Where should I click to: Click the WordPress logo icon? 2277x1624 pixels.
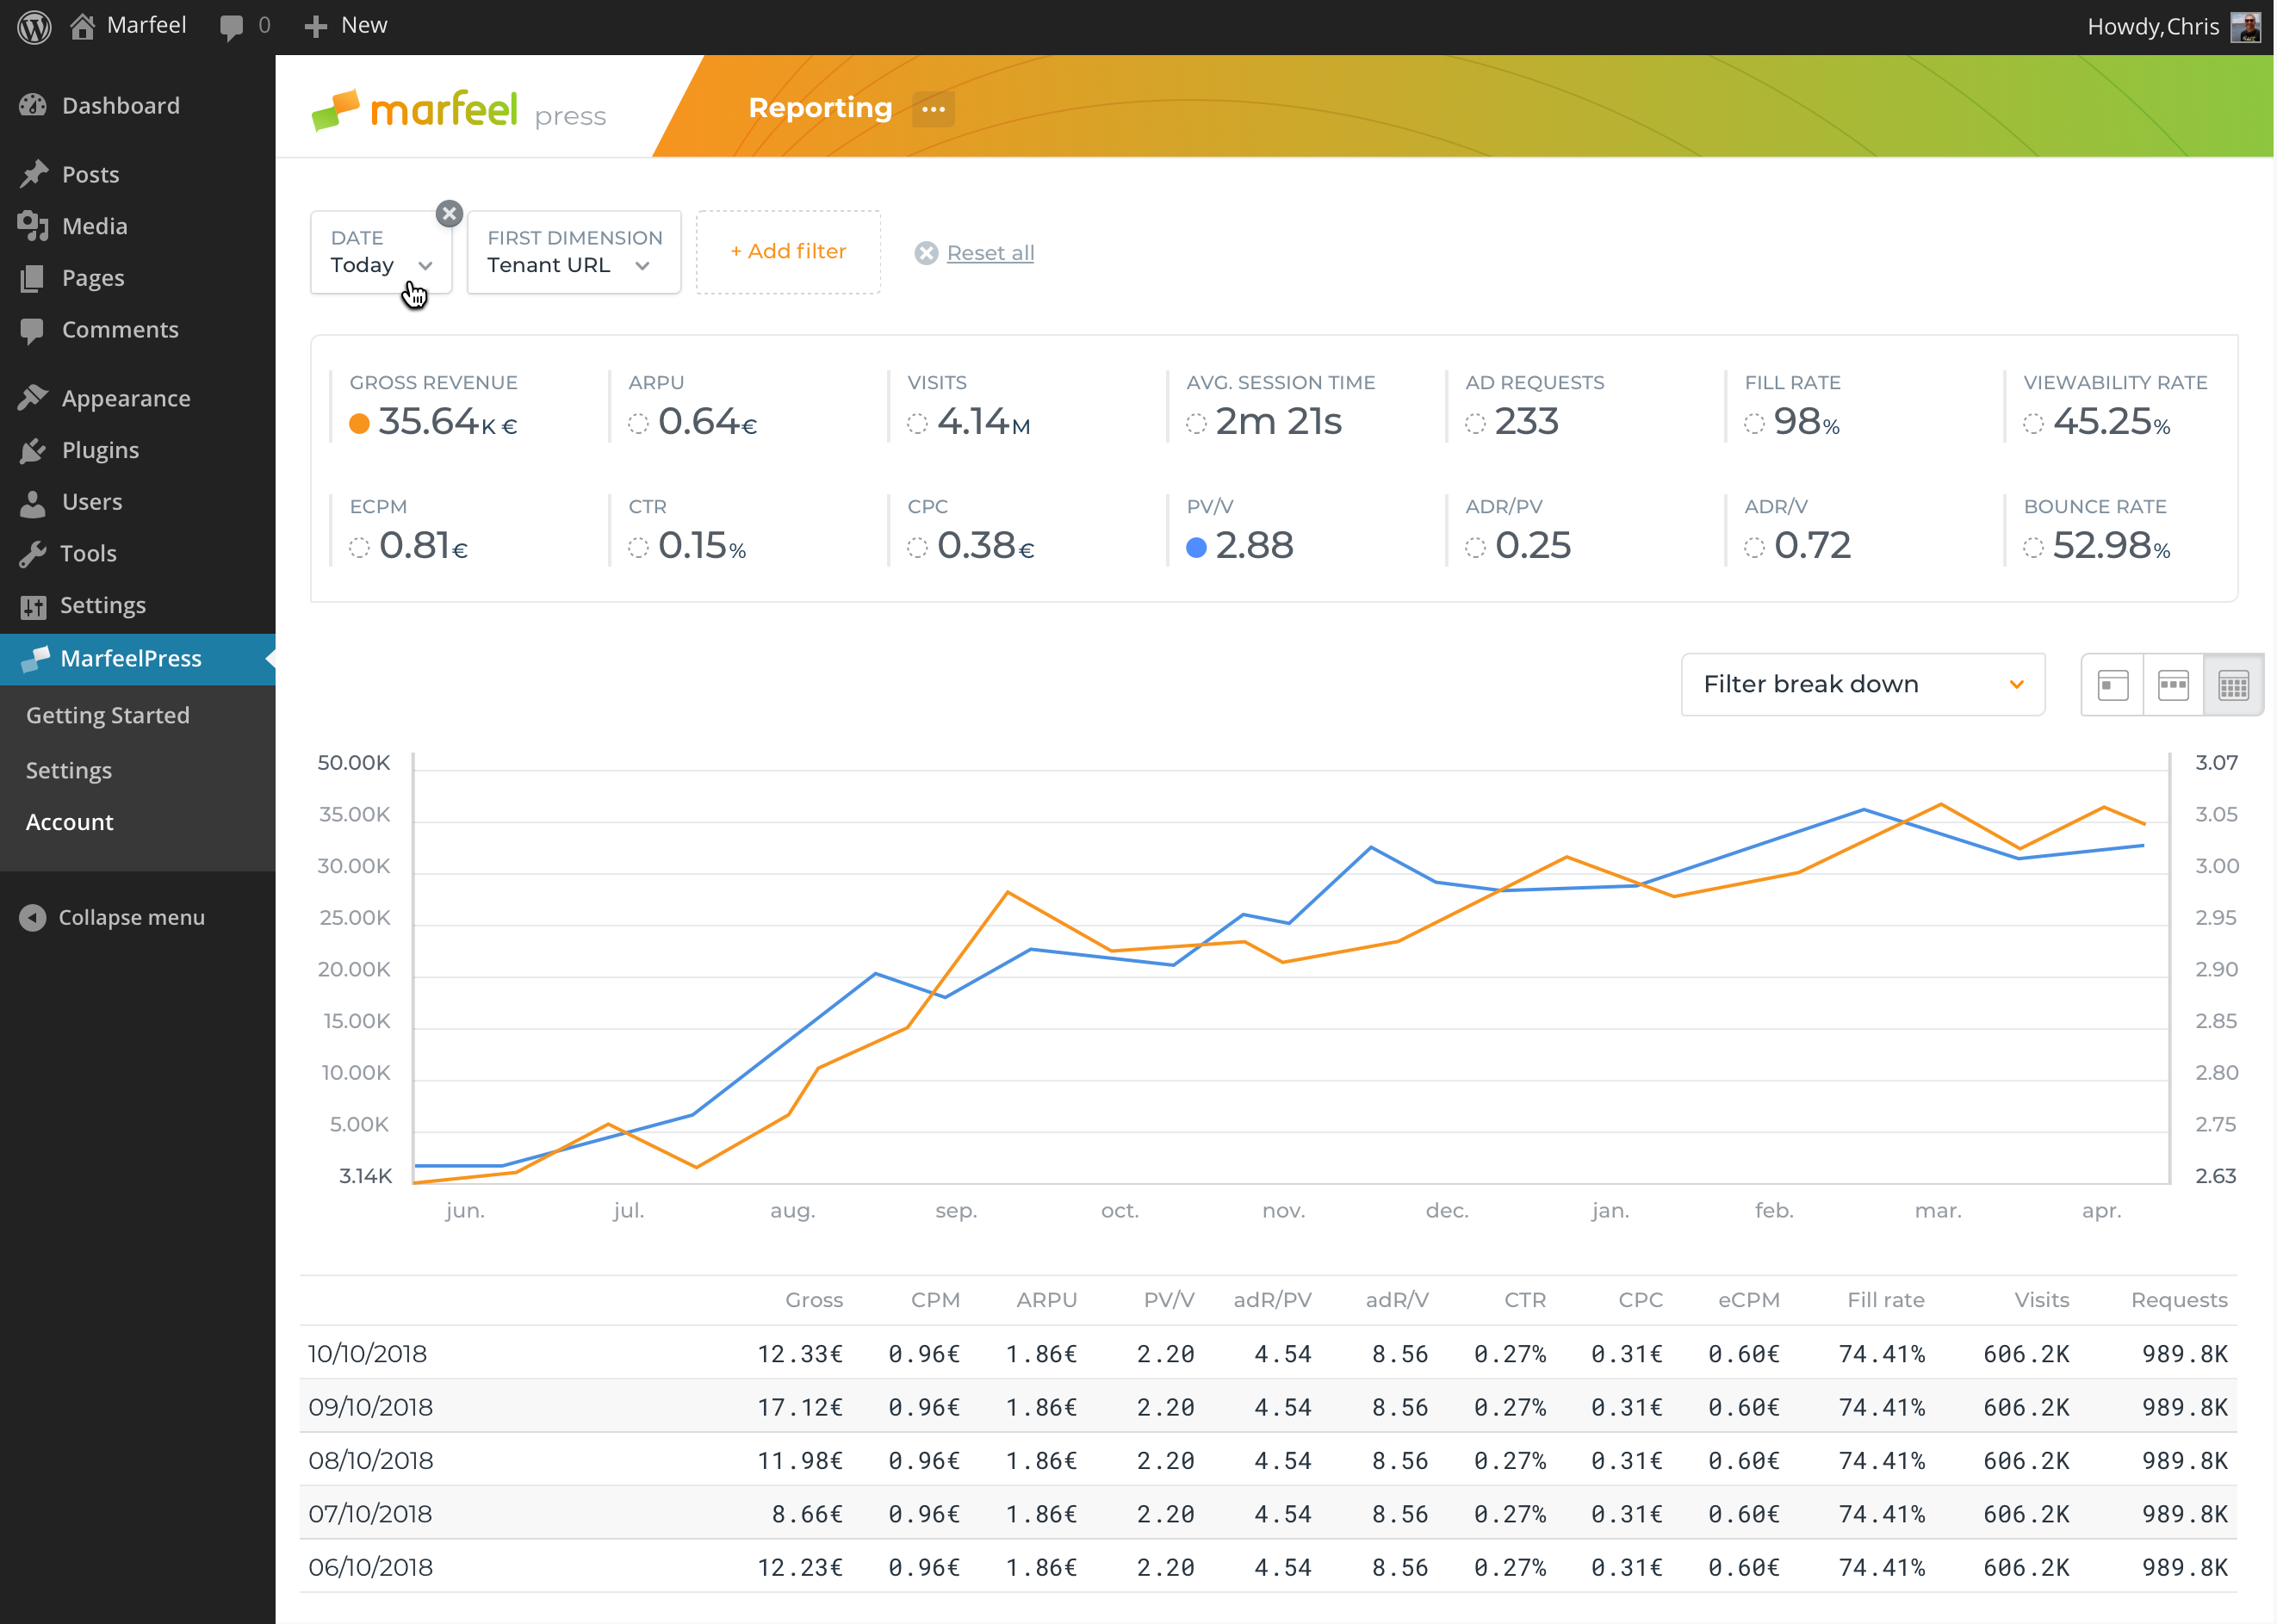[35, 26]
